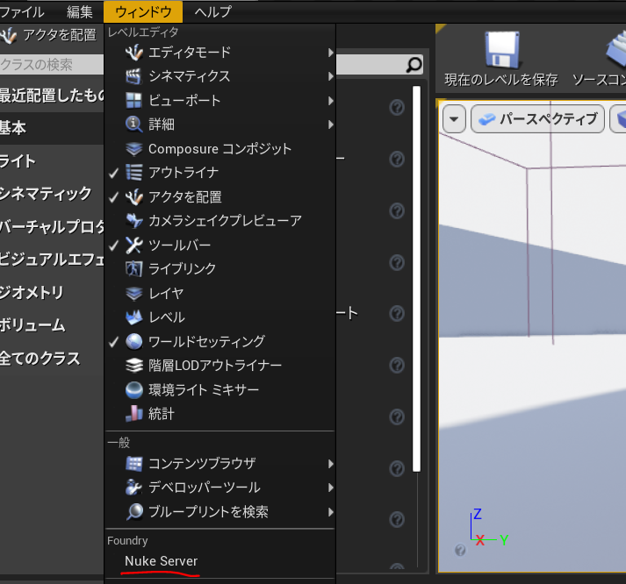626x584 pixels.
Task: Open the viewport options dropdown arrow
Action: 454,118
